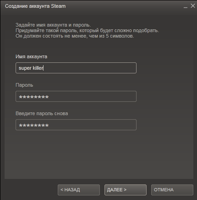
Task: Minimize the Steam account creation window
Action: click(186, 6)
